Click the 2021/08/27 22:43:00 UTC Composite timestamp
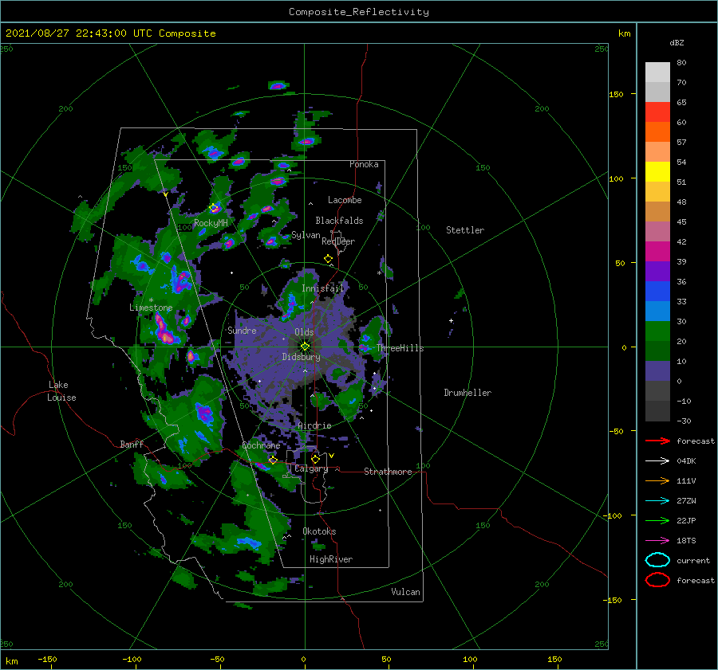Viewport: 718px width, 670px height. point(110,33)
